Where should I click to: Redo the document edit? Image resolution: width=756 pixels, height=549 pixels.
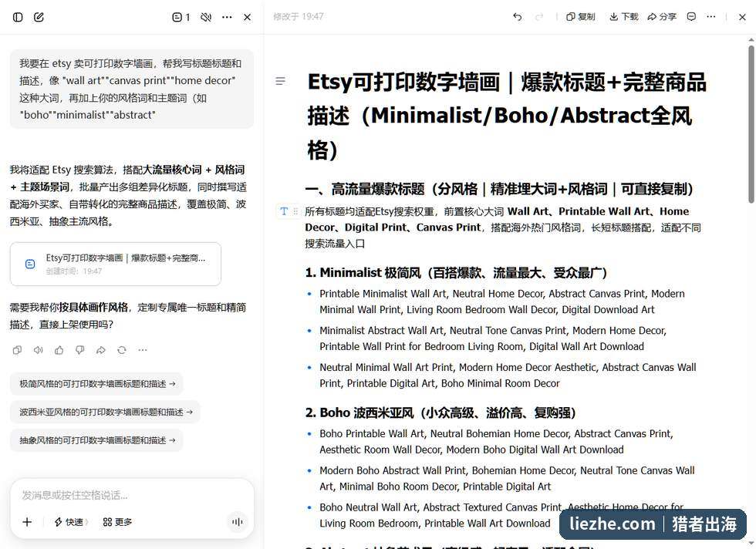point(539,17)
